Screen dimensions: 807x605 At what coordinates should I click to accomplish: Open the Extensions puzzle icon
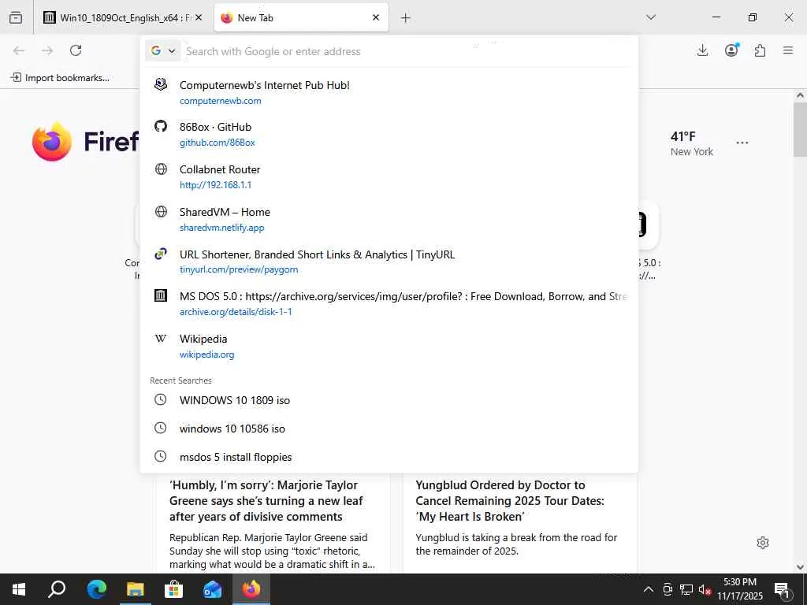pyautogui.click(x=760, y=50)
